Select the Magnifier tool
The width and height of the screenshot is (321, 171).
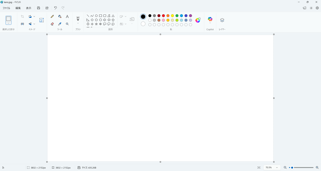67,24
